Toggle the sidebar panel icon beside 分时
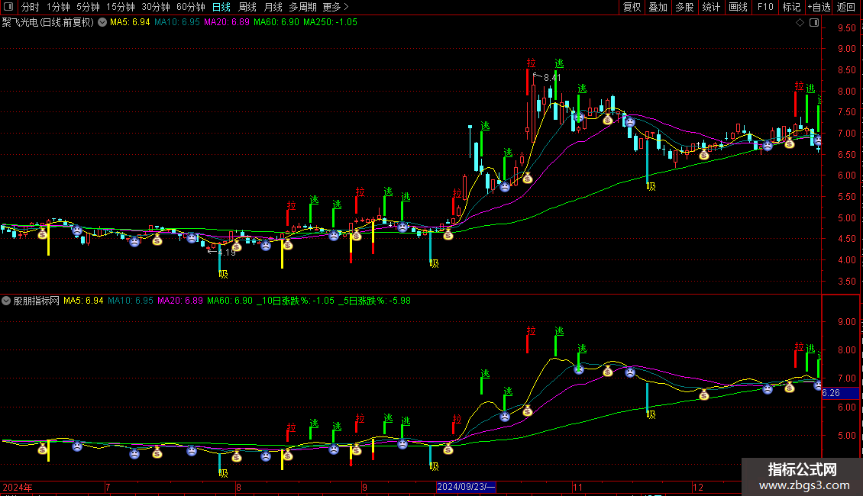The image size is (863, 496). (x=8, y=7)
